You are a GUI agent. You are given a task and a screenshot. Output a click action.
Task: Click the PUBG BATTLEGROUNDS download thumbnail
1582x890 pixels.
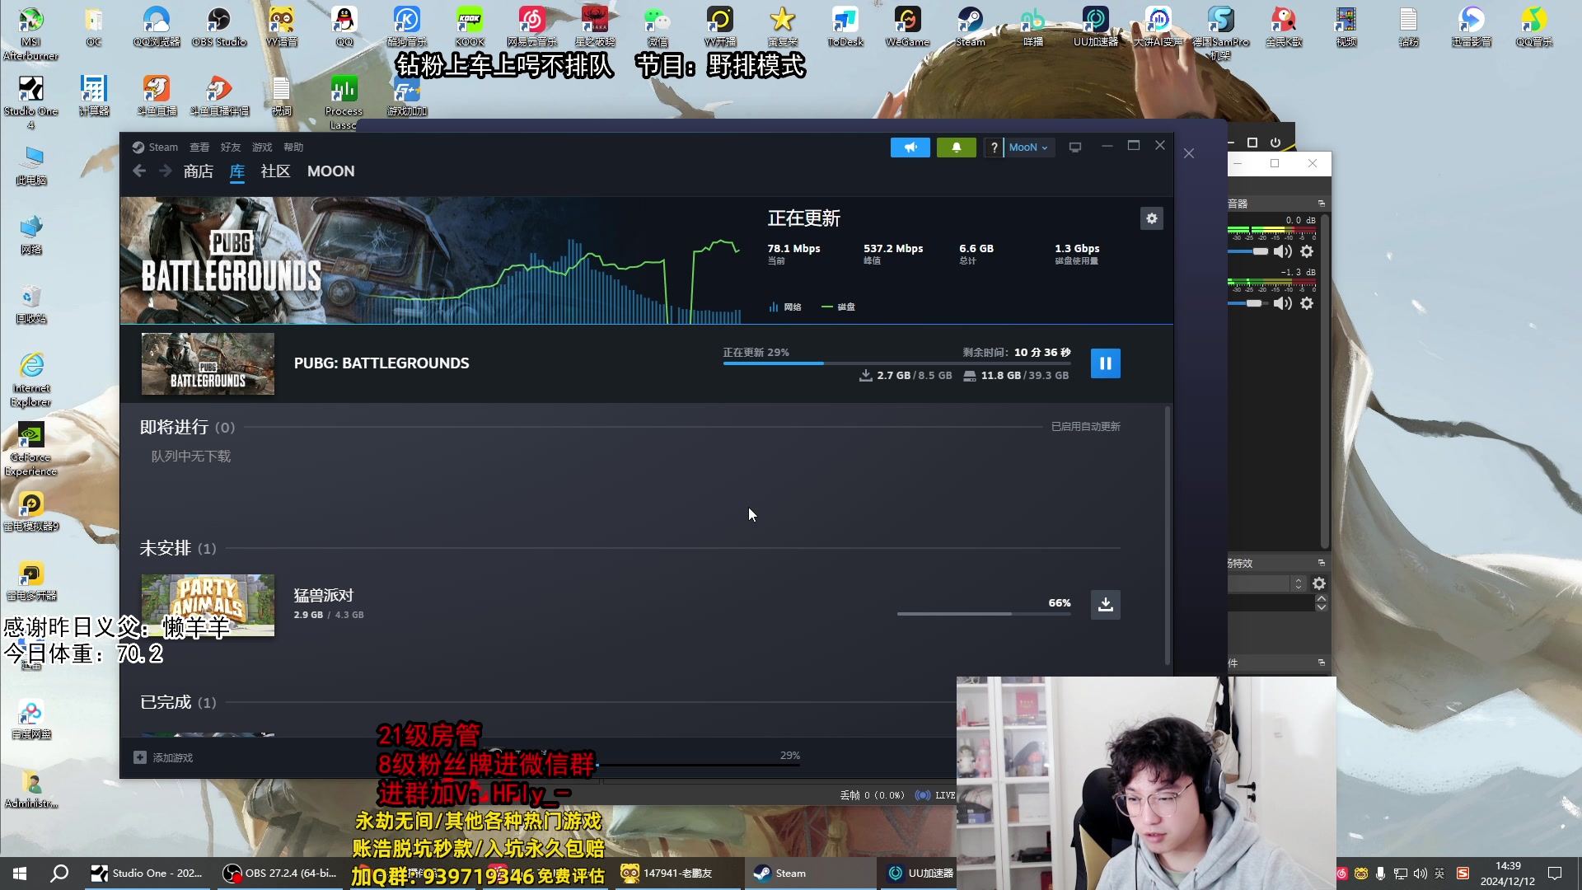(208, 363)
